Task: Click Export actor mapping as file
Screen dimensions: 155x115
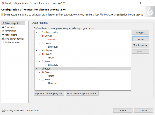Action: point(82,93)
